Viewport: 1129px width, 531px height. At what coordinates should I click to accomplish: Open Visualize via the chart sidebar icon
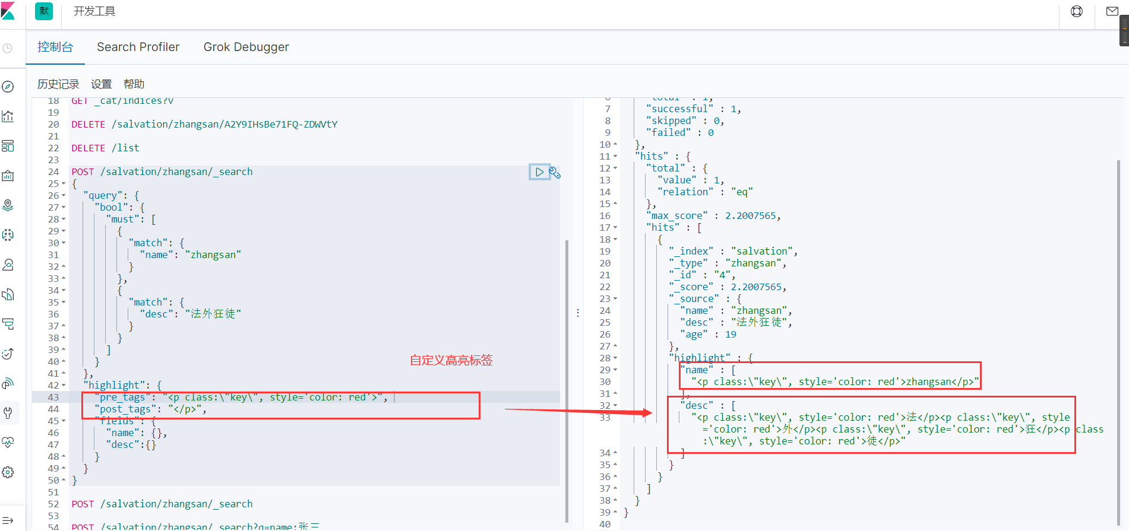tap(8, 116)
